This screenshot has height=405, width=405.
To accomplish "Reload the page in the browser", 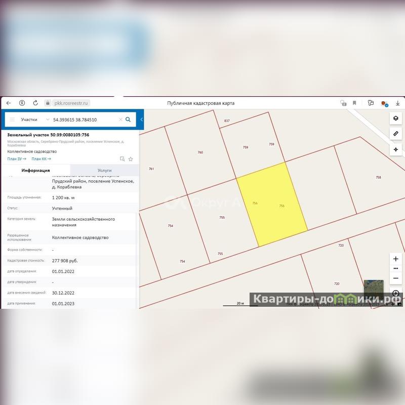I will 35,103.
